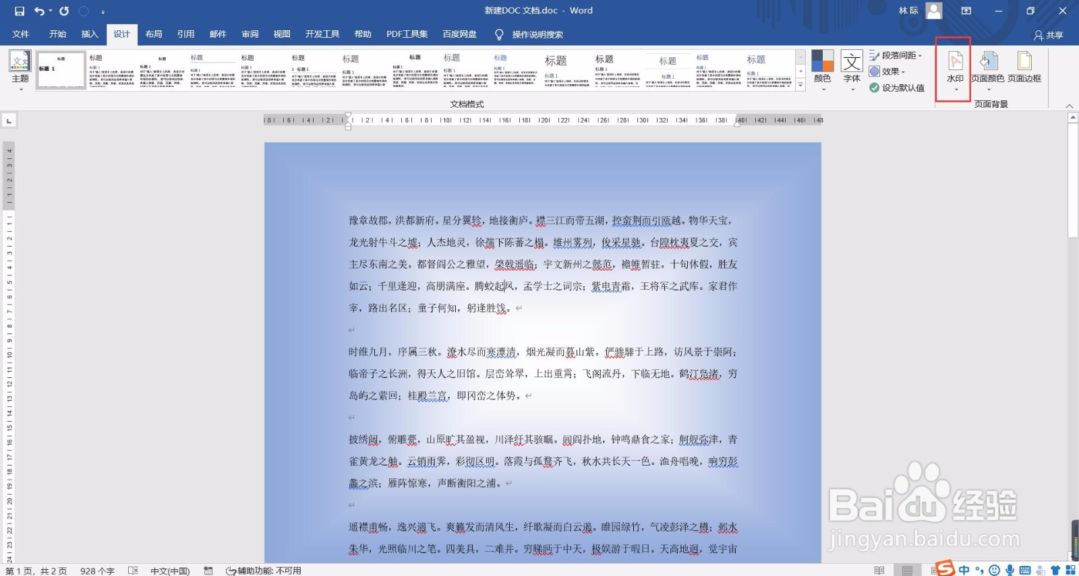Open the Customize Quick Access Toolbar dropdown
The image size is (1079, 576).
point(103,11)
